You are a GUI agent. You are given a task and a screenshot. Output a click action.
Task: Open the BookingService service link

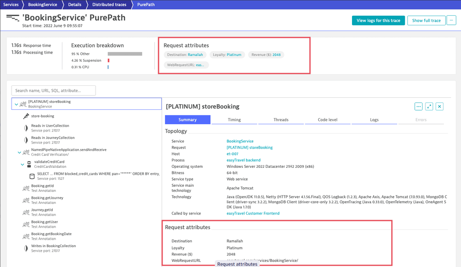pos(240,141)
